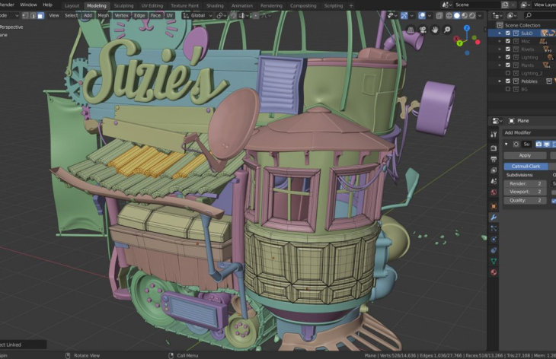Screen dimensions: 556x359
Task: Open Object Constraints properties icon
Action: click(x=494, y=250)
